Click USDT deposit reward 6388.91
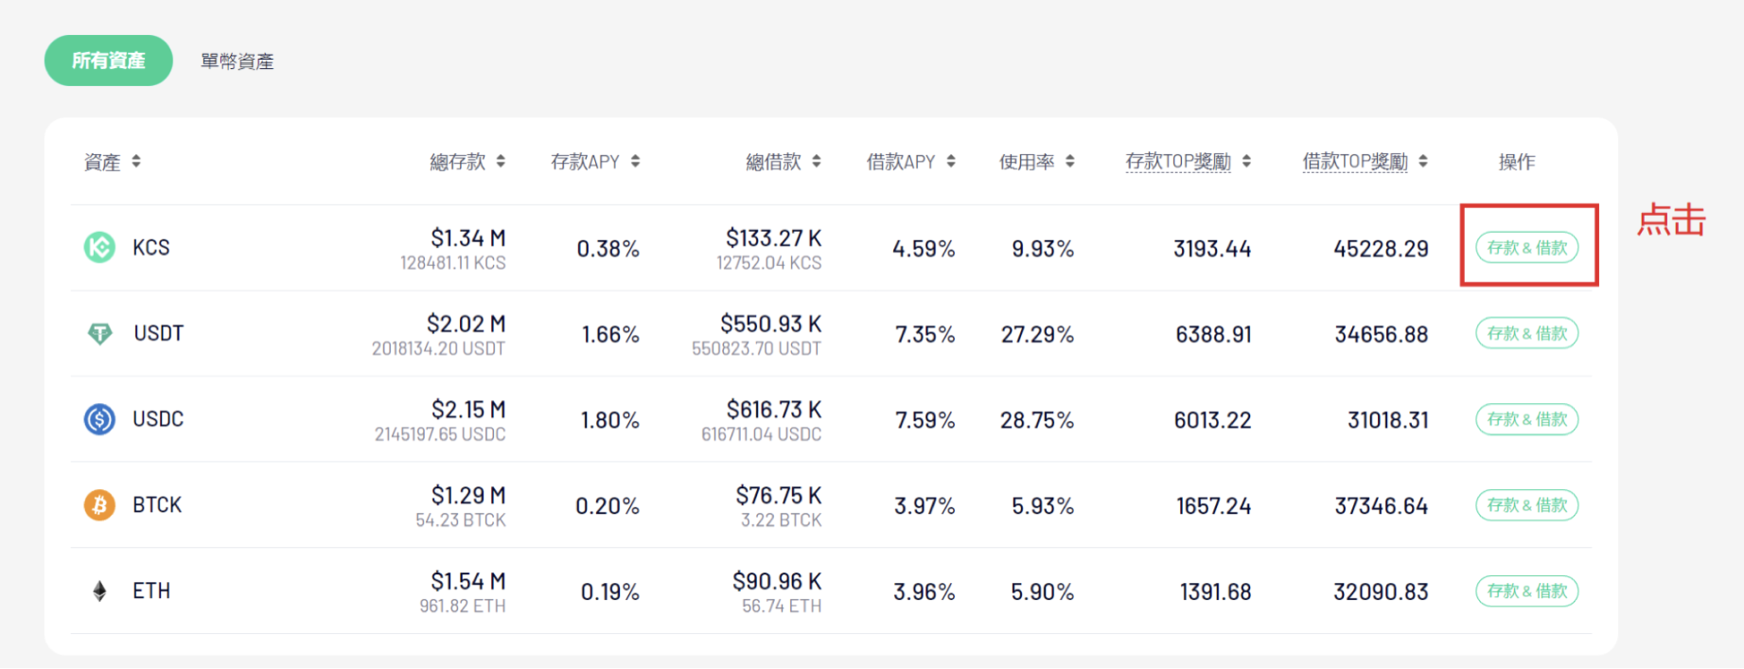Image resolution: width=1744 pixels, height=669 pixels. [x=1213, y=335]
